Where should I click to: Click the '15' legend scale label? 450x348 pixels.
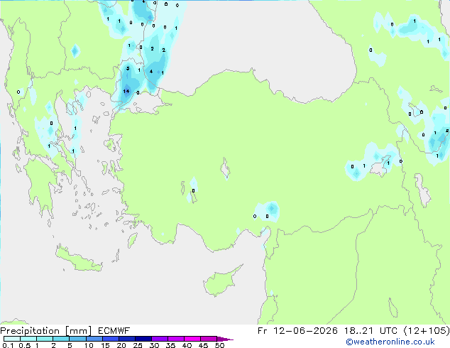(x=105, y=345)
